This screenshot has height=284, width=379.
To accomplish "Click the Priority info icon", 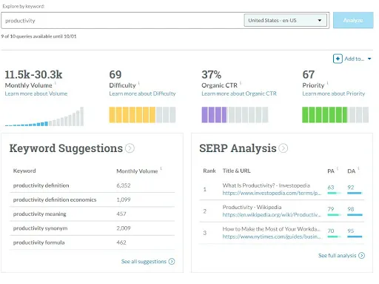I will (327, 83).
